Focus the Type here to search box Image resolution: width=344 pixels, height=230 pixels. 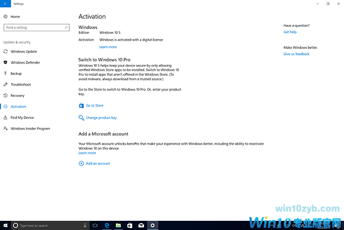(50, 225)
